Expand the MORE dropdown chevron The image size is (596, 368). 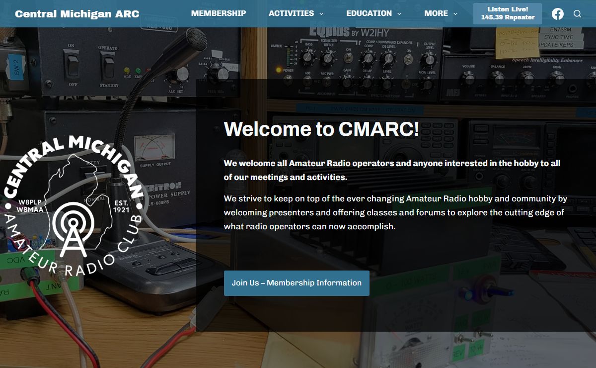point(455,14)
